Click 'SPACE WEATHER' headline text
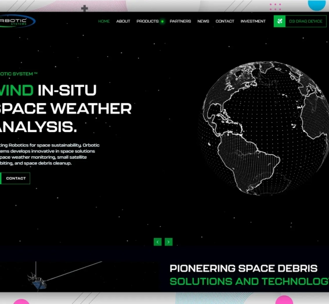Image resolution: width=329 pixels, height=304 pixels. [x=65, y=108]
